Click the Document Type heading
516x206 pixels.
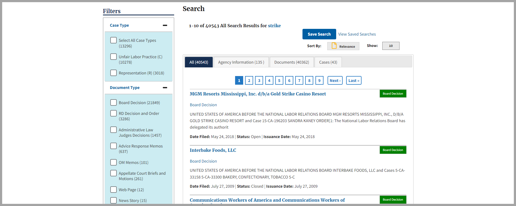[x=125, y=88]
